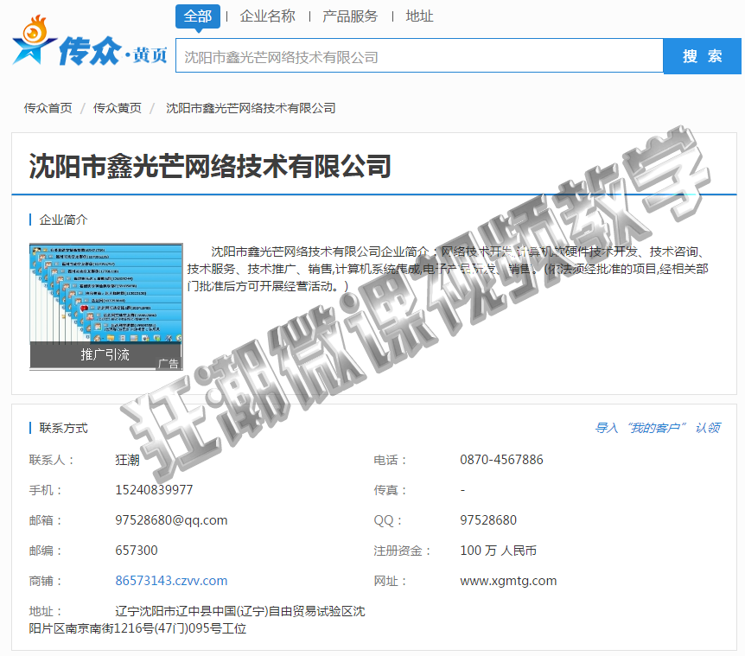Click the blue 搜索 button
Screen dimensions: 745x656
coord(703,56)
